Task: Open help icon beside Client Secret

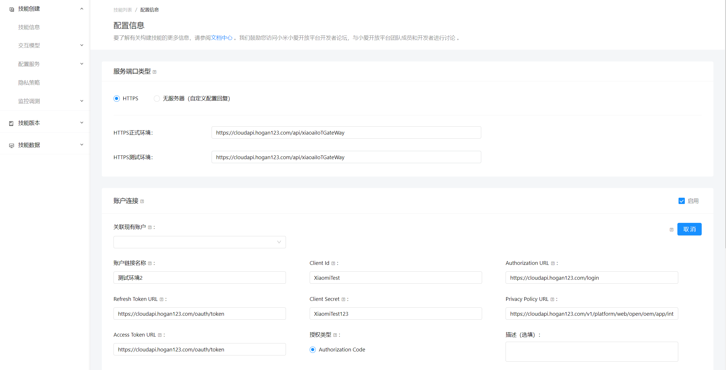Action: [x=343, y=299]
